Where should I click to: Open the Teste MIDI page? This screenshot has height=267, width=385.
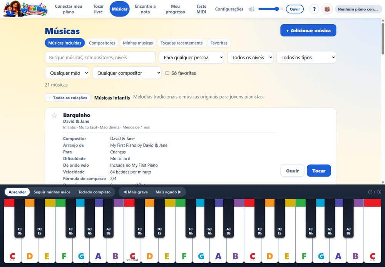coord(201,9)
